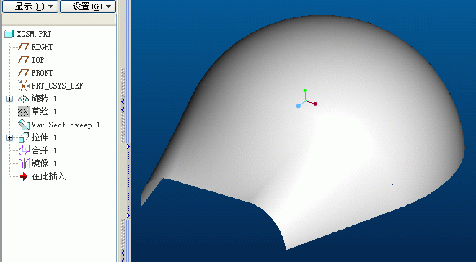Click the merge icon of 合并 1
This screenshot has width=476, height=262.
[x=24, y=150]
